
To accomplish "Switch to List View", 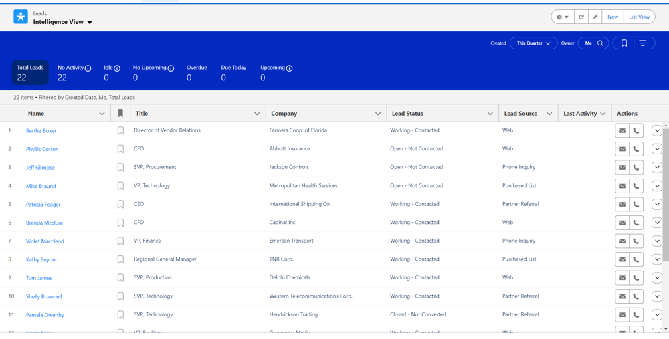I will [x=639, y=17].
